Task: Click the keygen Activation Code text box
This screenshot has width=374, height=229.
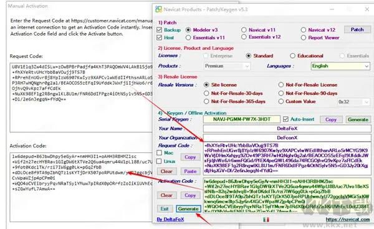Action: click(287, 195)
